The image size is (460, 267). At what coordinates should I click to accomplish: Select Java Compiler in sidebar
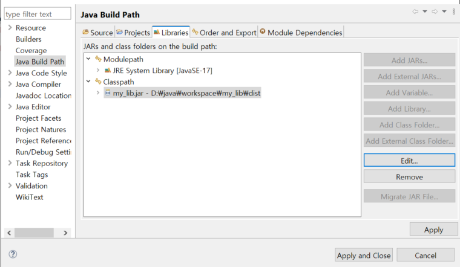pyautogui.click(x=38, y=85)
